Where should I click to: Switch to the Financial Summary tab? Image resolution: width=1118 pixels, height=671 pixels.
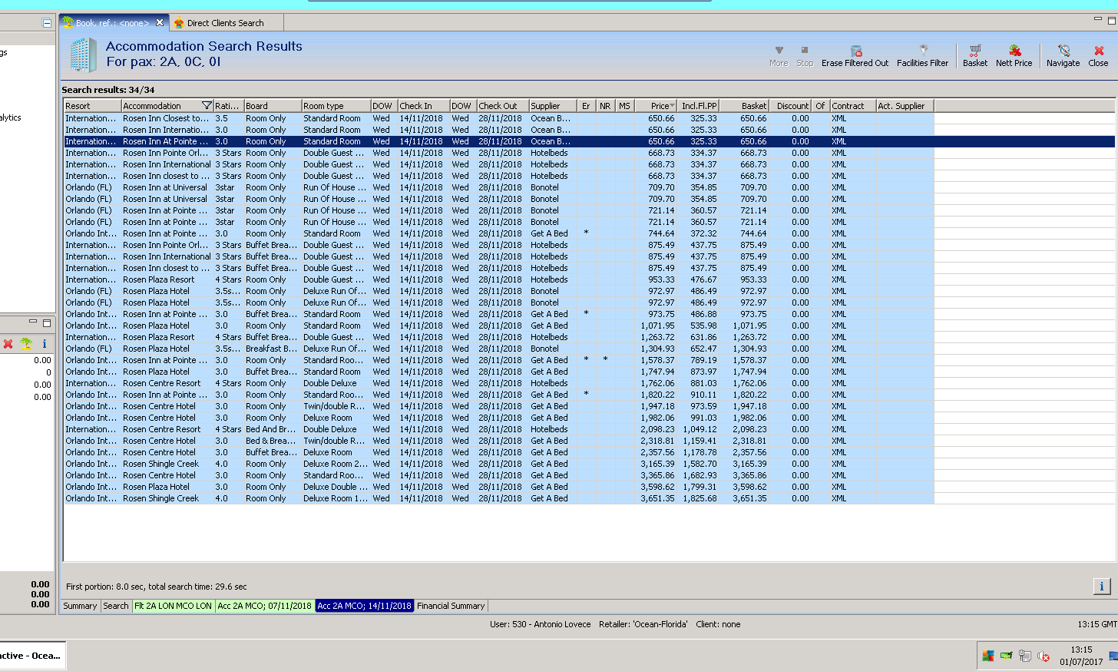tap(451, 606)
